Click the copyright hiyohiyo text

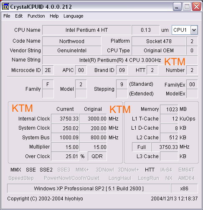pyautogui.click(x=45, y=199)
